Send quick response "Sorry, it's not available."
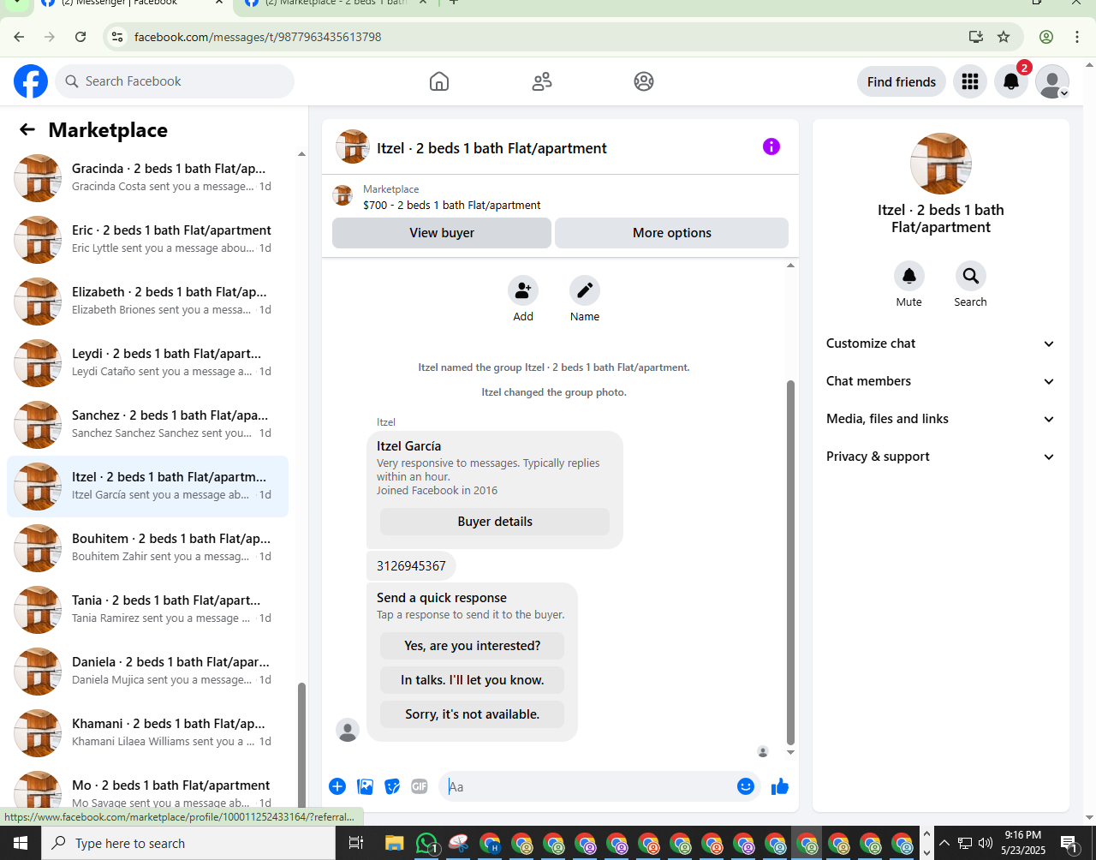Viewport: 1096px width, 860px height. click(473, 714)
